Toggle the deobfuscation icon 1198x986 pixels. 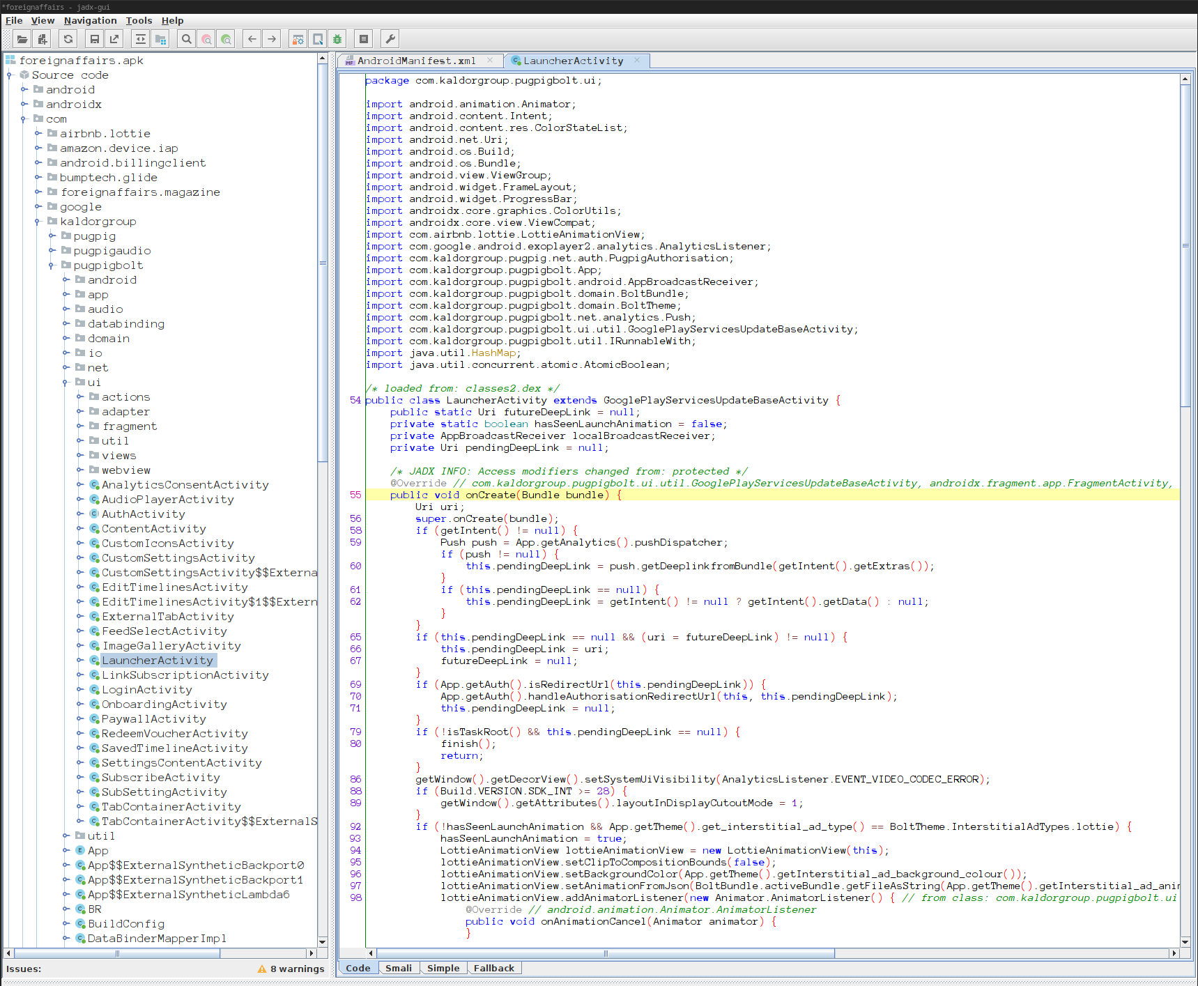(x=298, y=38)
